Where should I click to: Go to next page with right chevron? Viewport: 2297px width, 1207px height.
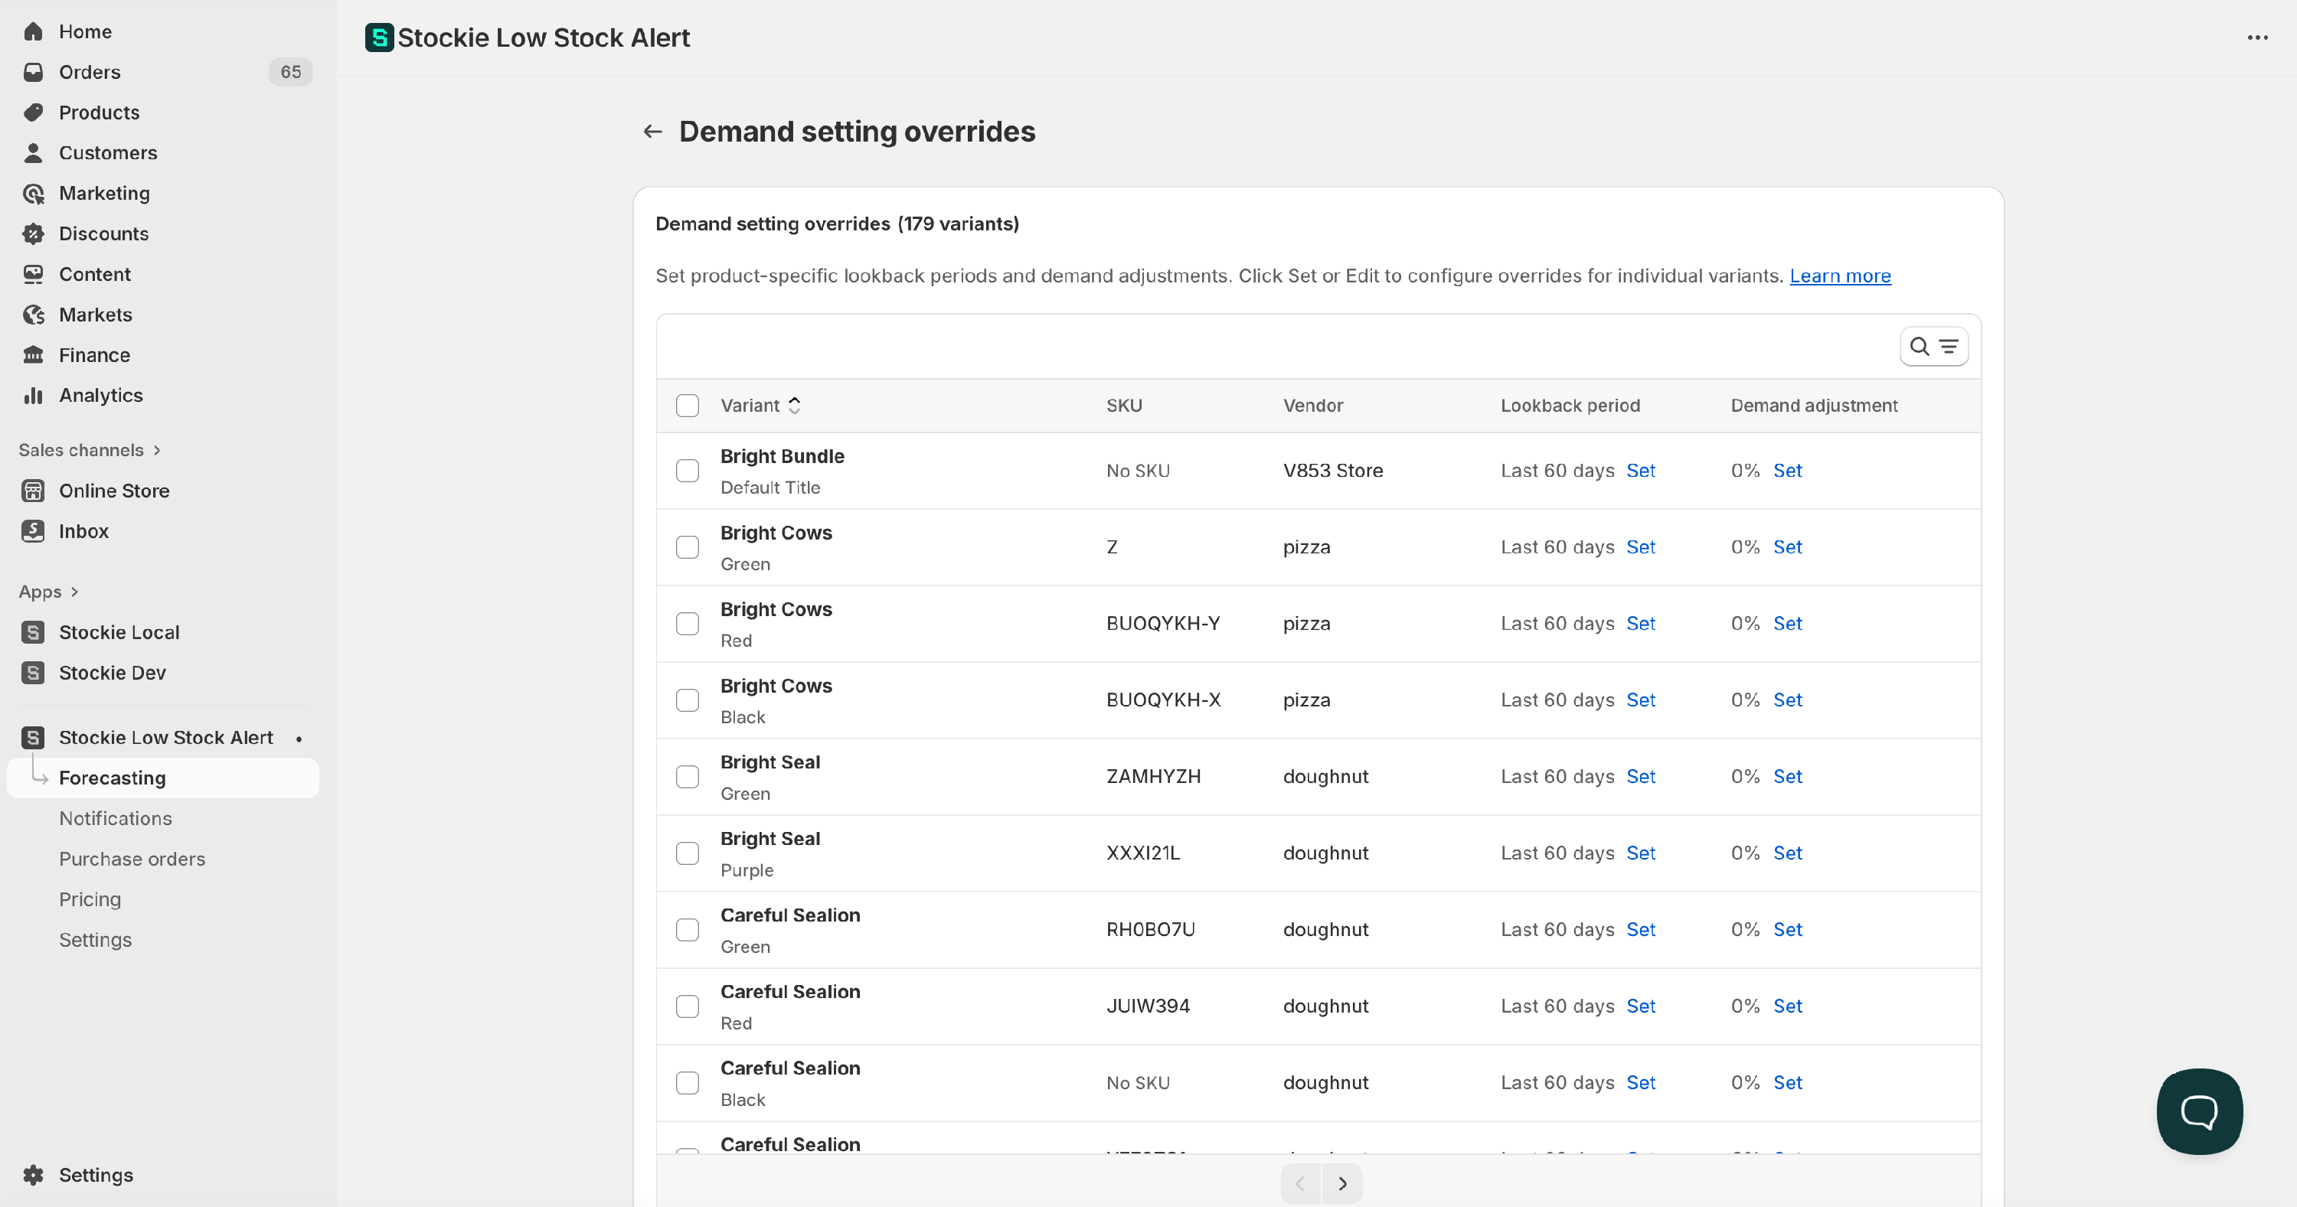(x=1342, y=1184)
